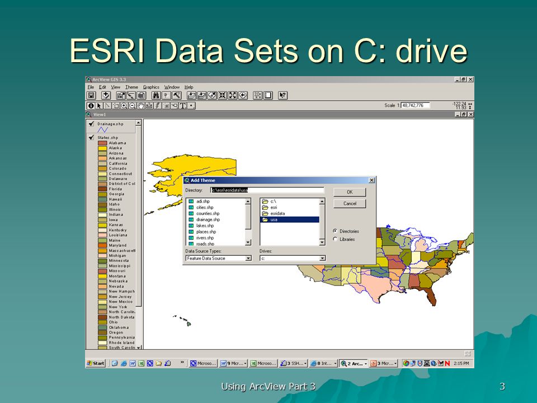Image resolution: width=537 pixels, height=403 pixels.
Task: Click the Edit Legend toolbar icon
Action: [131, 96]
